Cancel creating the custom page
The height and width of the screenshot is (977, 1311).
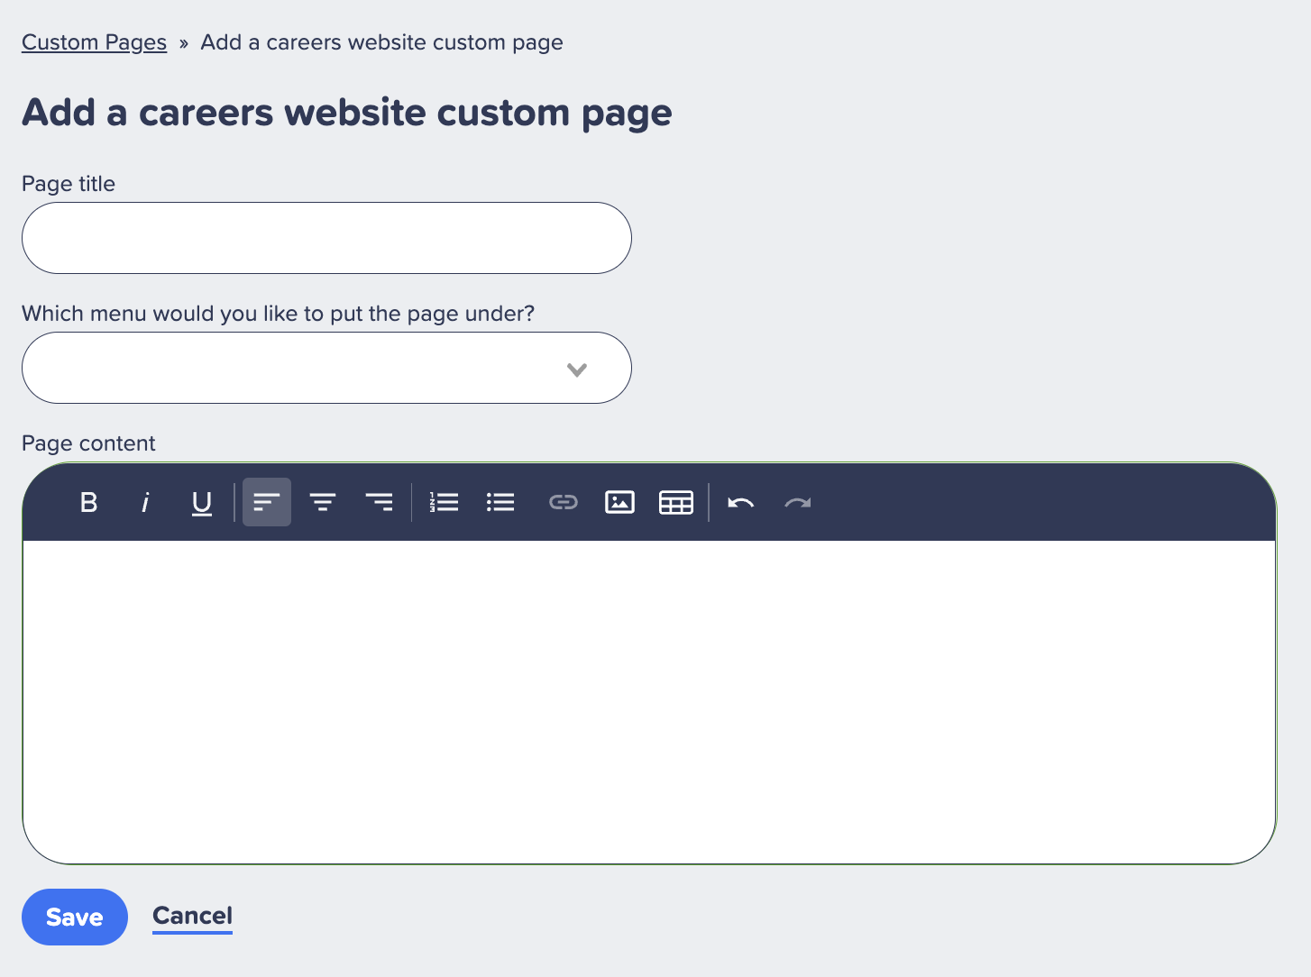tap(192, 916)
